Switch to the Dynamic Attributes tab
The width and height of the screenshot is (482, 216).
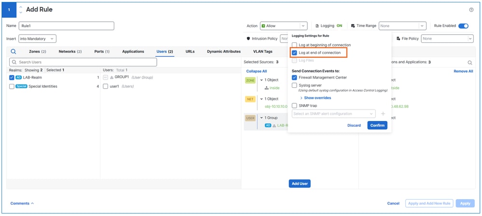(224, 52)
